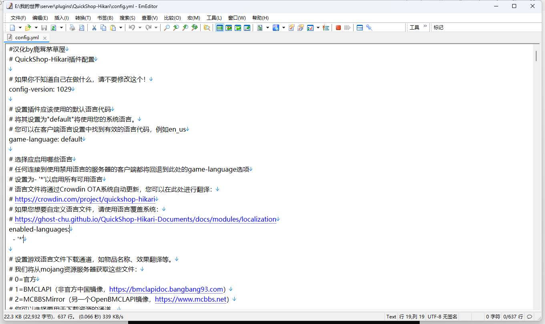Screen dimensions: 545x324
Task: Click the Text mode status bar entry
Action: (391, 316)
